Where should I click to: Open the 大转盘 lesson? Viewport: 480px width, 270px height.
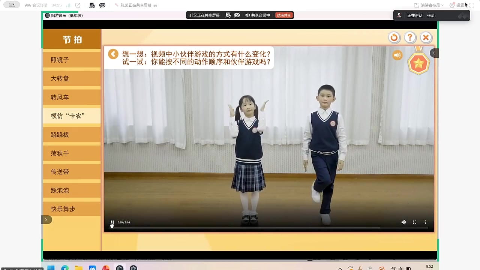click(x=72, y=79)
